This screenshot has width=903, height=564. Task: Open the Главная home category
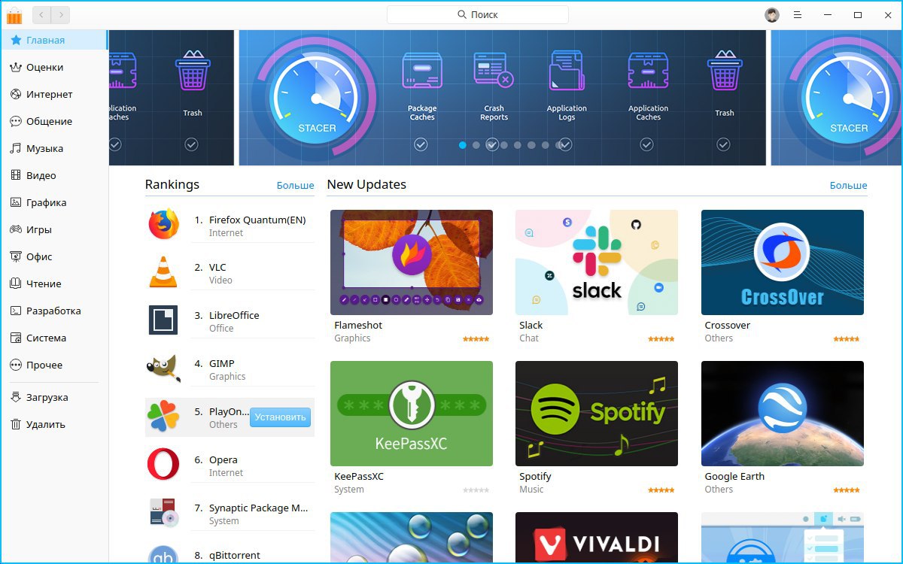[54, 40]
